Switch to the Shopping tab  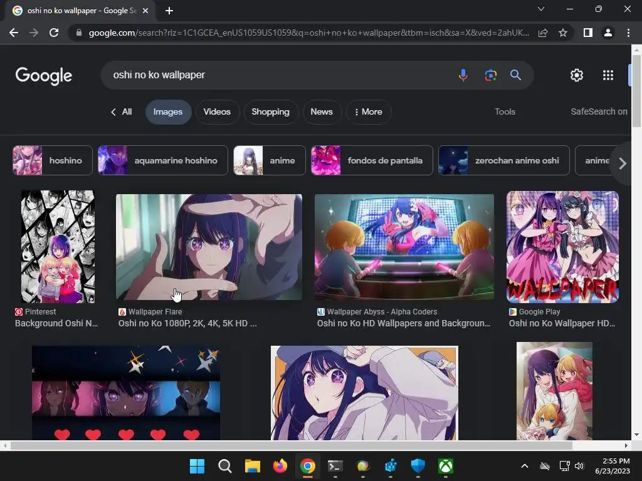tap(270, 112)
